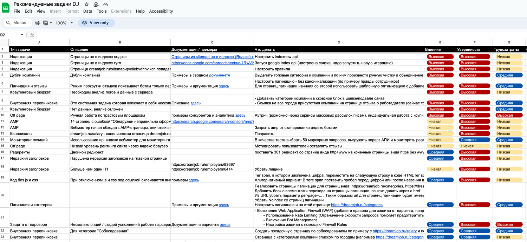Open Влияние chip for Дубли компаний row

(440, 75)
